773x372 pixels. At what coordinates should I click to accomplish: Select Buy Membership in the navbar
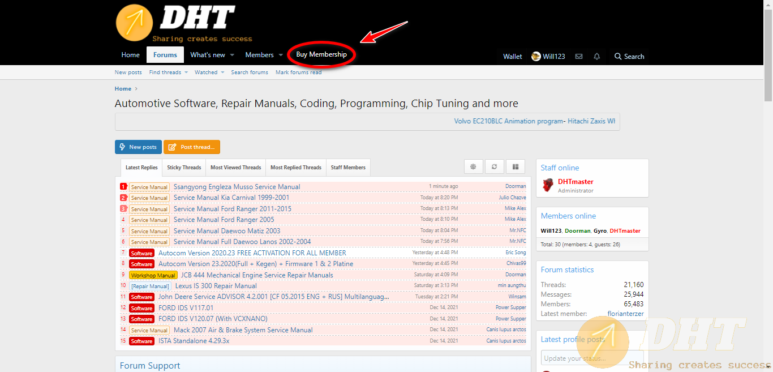[321, 55]
